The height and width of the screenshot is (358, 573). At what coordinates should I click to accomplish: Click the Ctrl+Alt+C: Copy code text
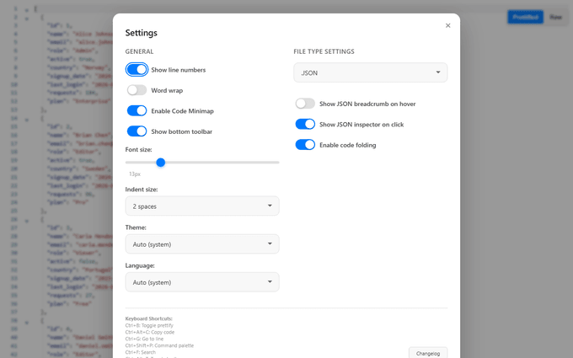click(150, 332)
